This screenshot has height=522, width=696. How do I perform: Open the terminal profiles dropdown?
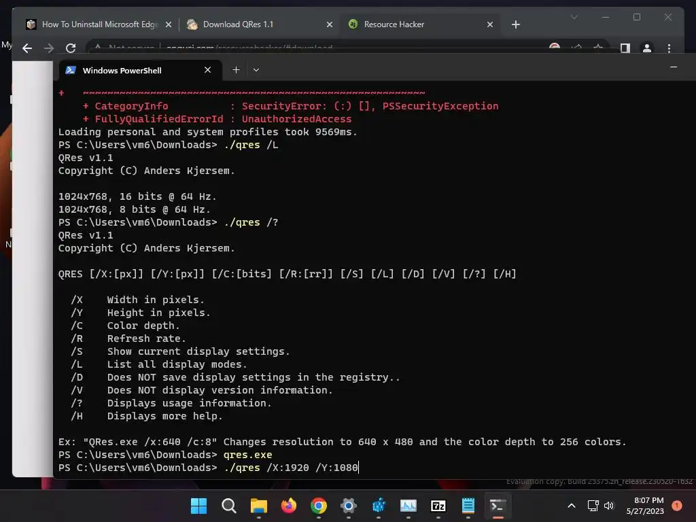(256, 70)
